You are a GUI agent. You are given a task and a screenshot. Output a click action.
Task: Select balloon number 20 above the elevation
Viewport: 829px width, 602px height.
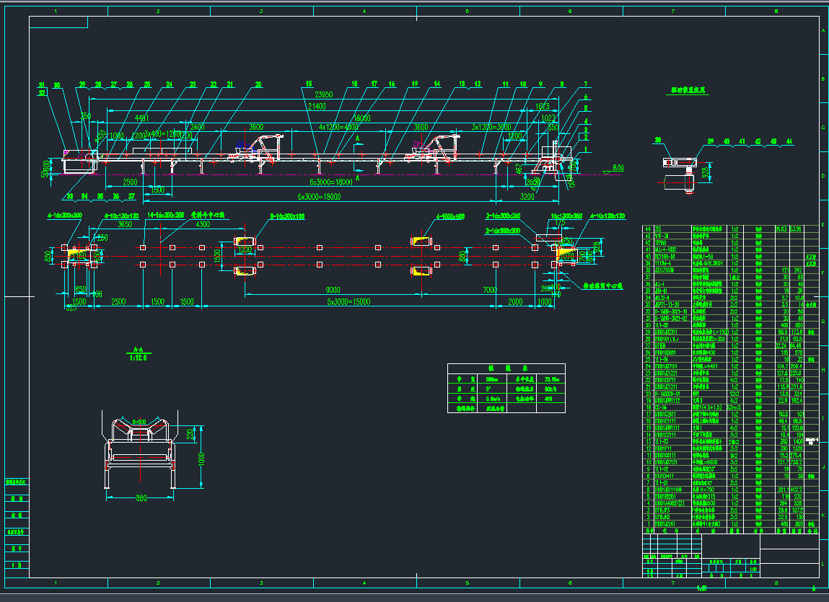click(x=258, y=84)
